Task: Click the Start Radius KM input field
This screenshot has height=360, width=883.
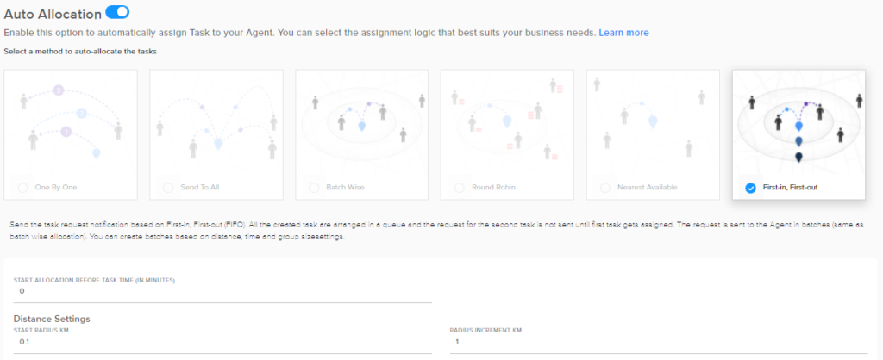Action: click(222, 342)
